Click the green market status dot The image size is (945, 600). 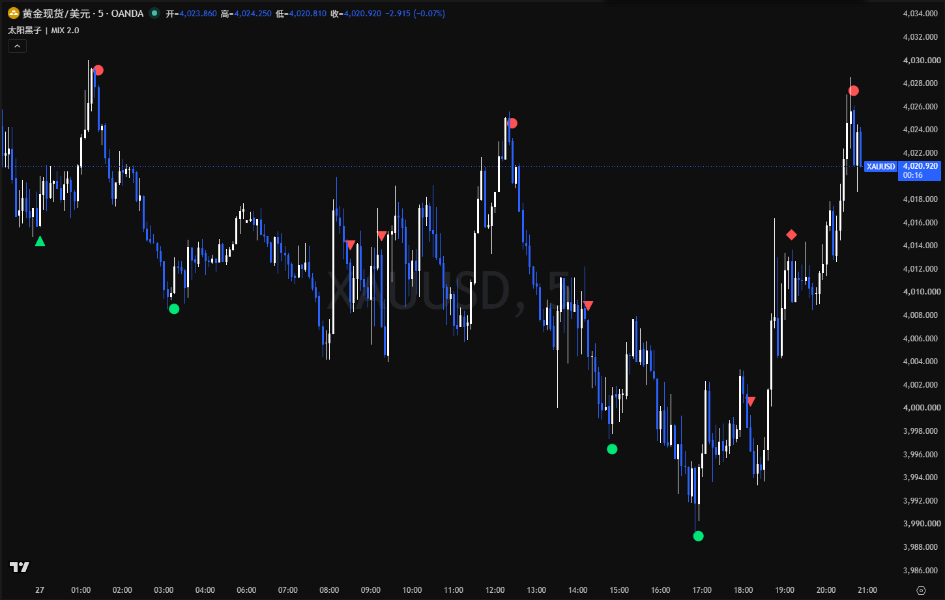[x=154, y=13]
